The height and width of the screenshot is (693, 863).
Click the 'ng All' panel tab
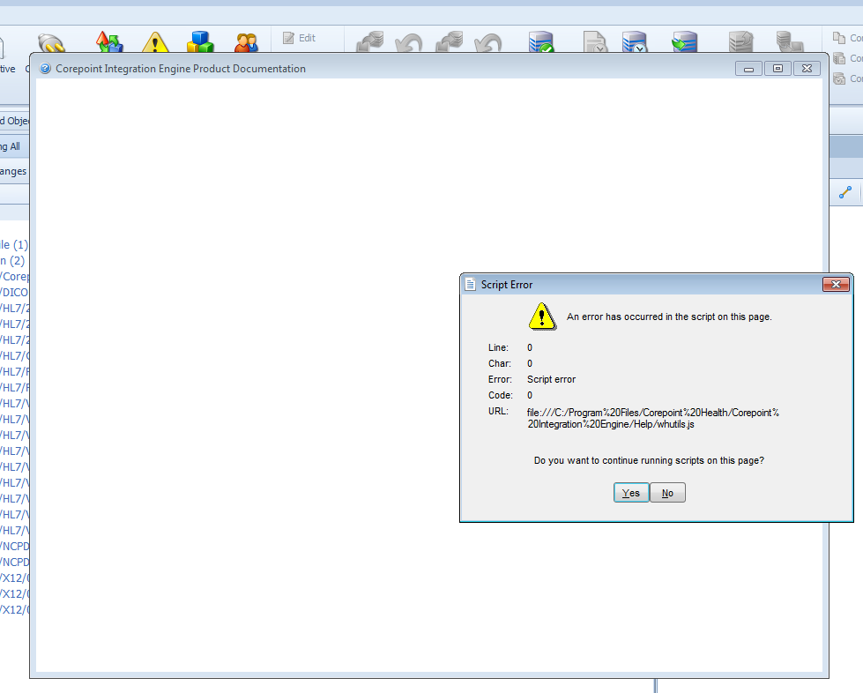click(11, 146)
